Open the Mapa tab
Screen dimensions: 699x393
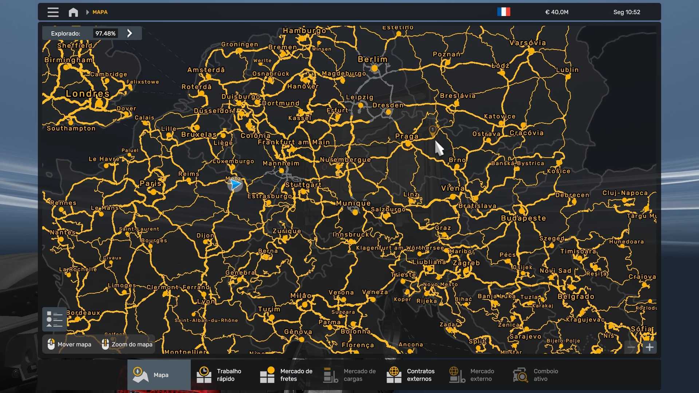[x=159, y=375]
